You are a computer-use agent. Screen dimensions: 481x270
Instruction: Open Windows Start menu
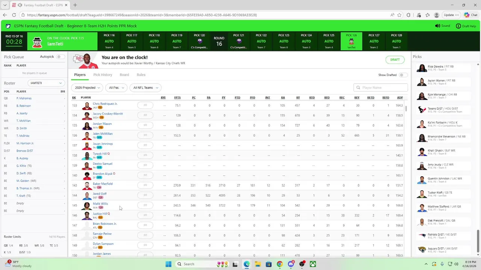click(168, 264)
